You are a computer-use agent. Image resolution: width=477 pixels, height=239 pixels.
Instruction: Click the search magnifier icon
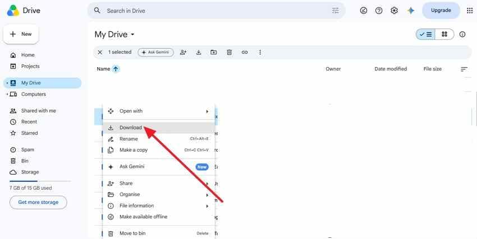tap(97, 10)
